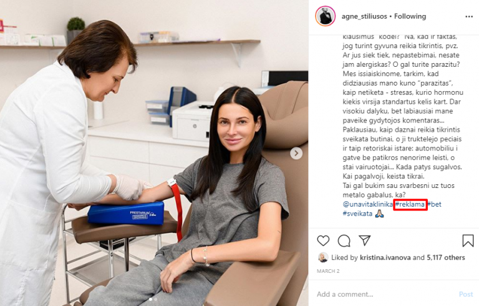Viewport: 479px width, 306px height.
Task: Save post using the bookmark icon
Action: 468,241
